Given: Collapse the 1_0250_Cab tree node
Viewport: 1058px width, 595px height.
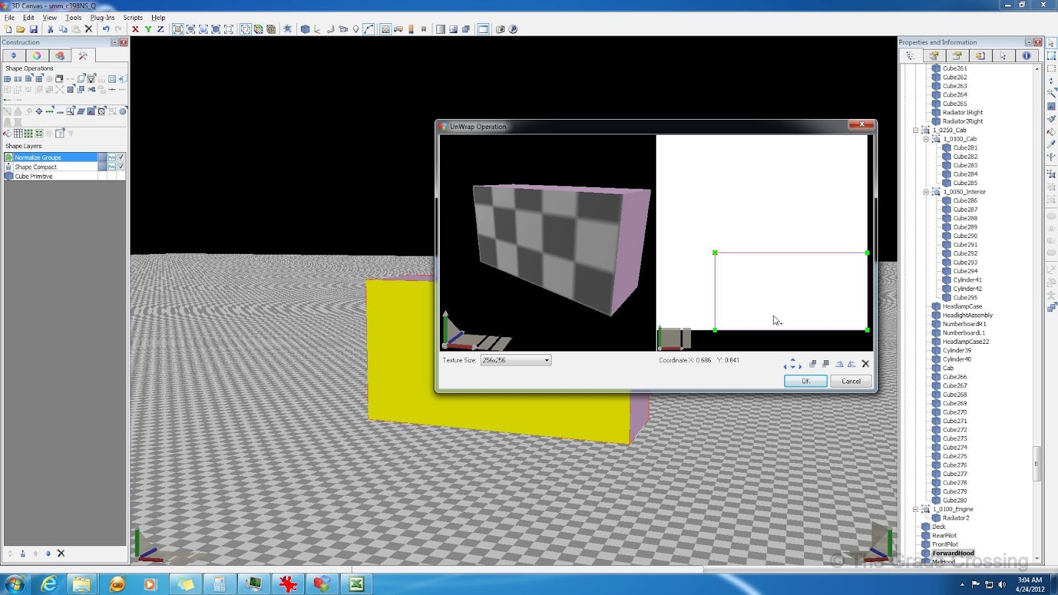Looking at the screenshot, I should (916, 130).
